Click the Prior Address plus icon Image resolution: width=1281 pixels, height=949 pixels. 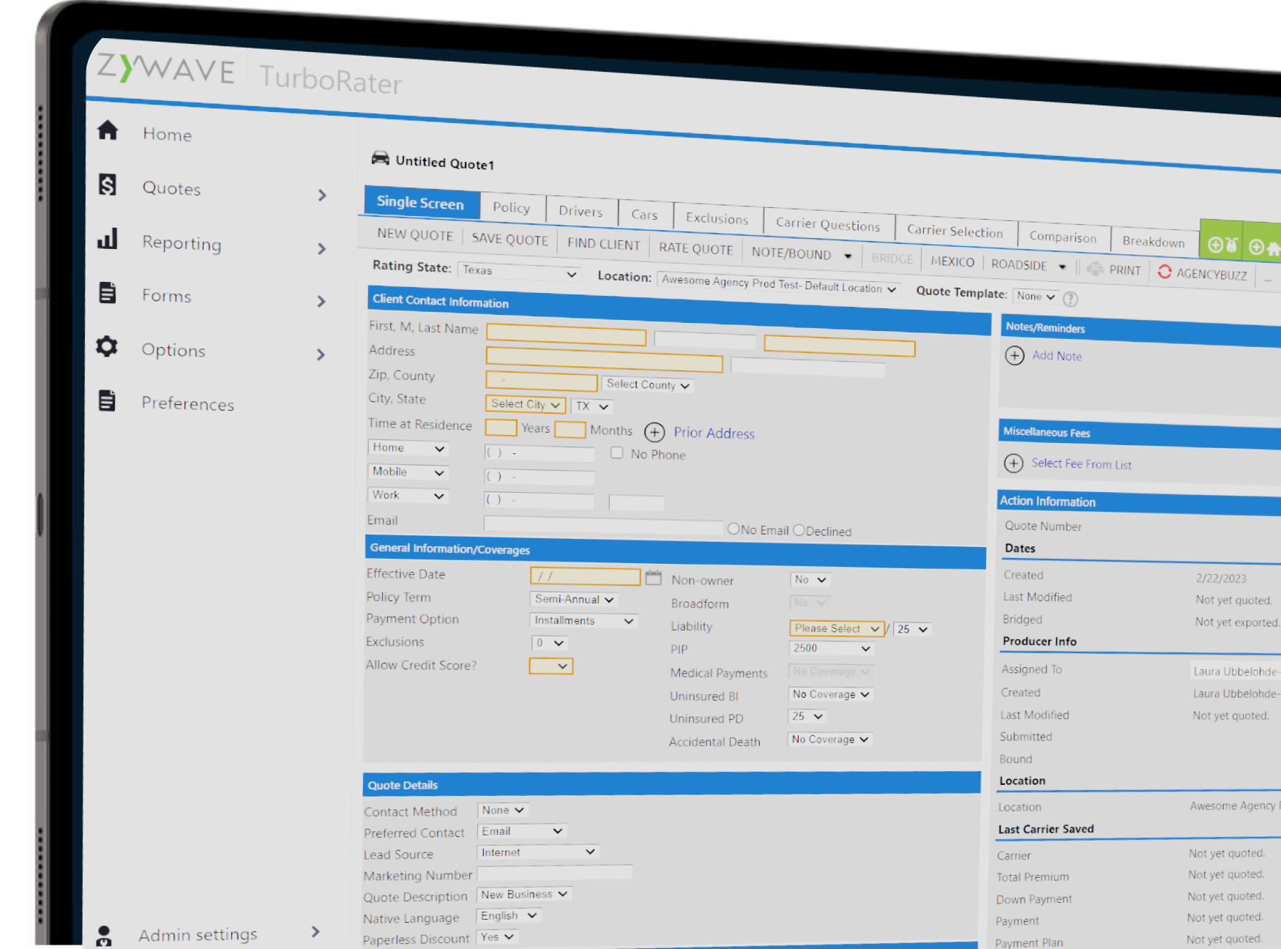tap(654, 432)
